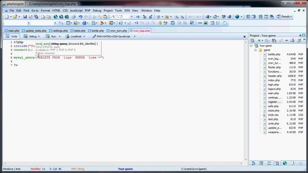Open the PHP menu
308x173 pixels.
(x=88, y=11)
